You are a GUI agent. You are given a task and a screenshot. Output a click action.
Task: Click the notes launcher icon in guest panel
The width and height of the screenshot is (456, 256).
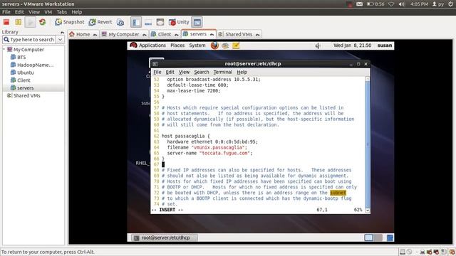[236, 46]
